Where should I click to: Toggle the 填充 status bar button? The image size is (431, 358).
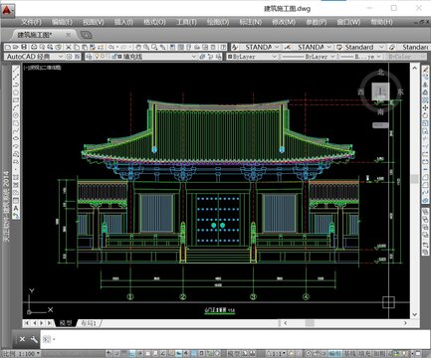364,354
